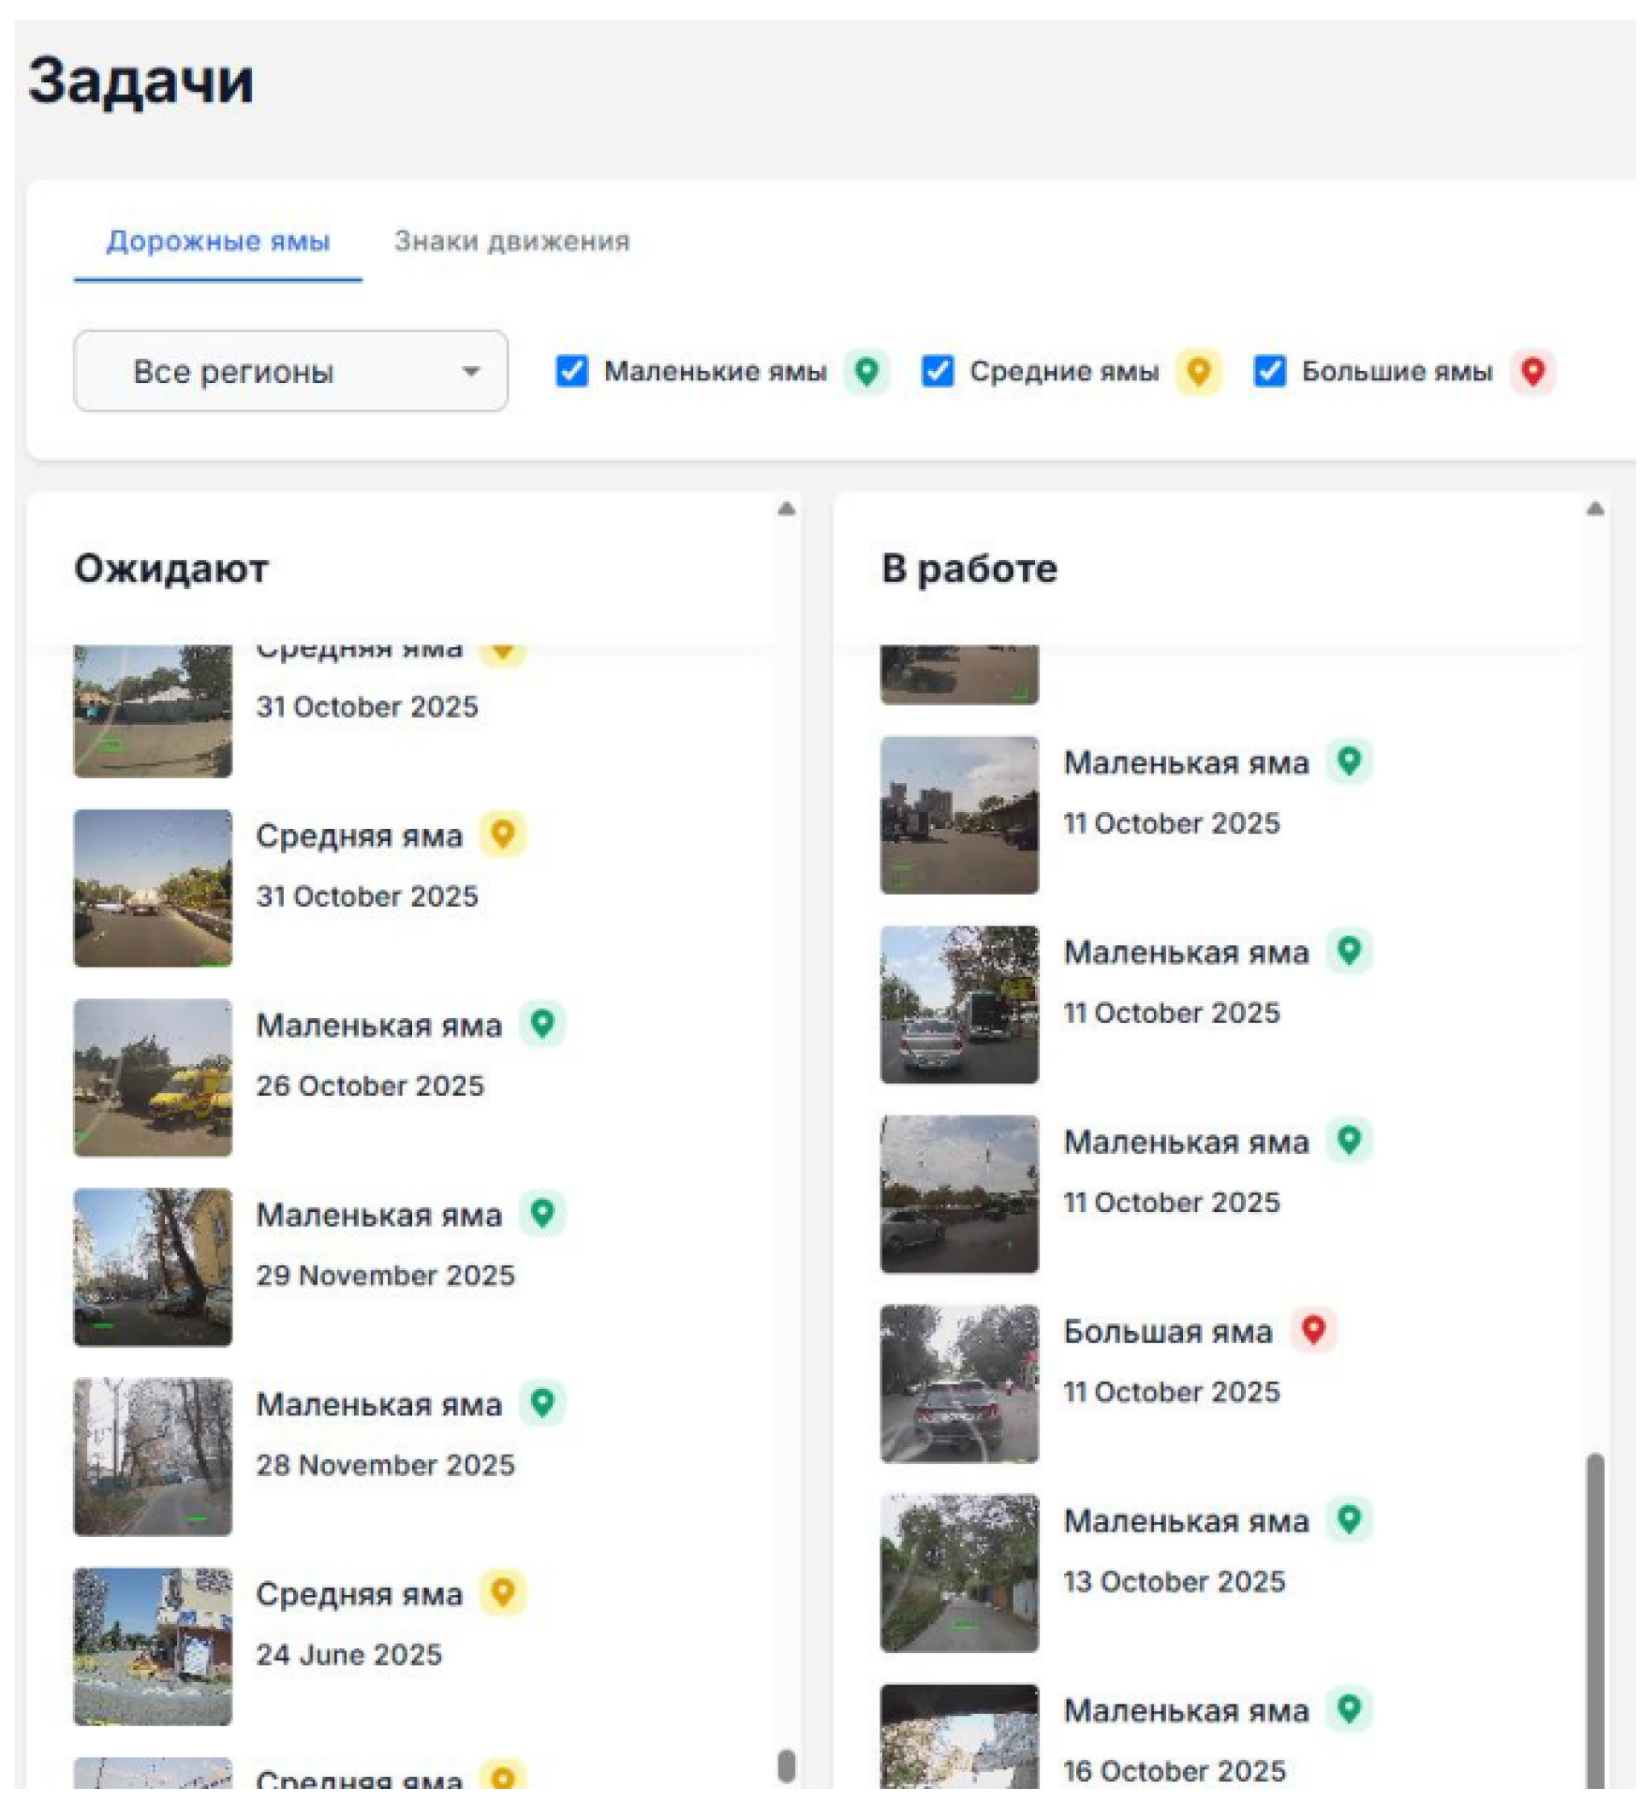Click green pin of 29 November pothole
Image resolution: width=1641 pixels, height=1818 pixels.
pos(543,1215)
